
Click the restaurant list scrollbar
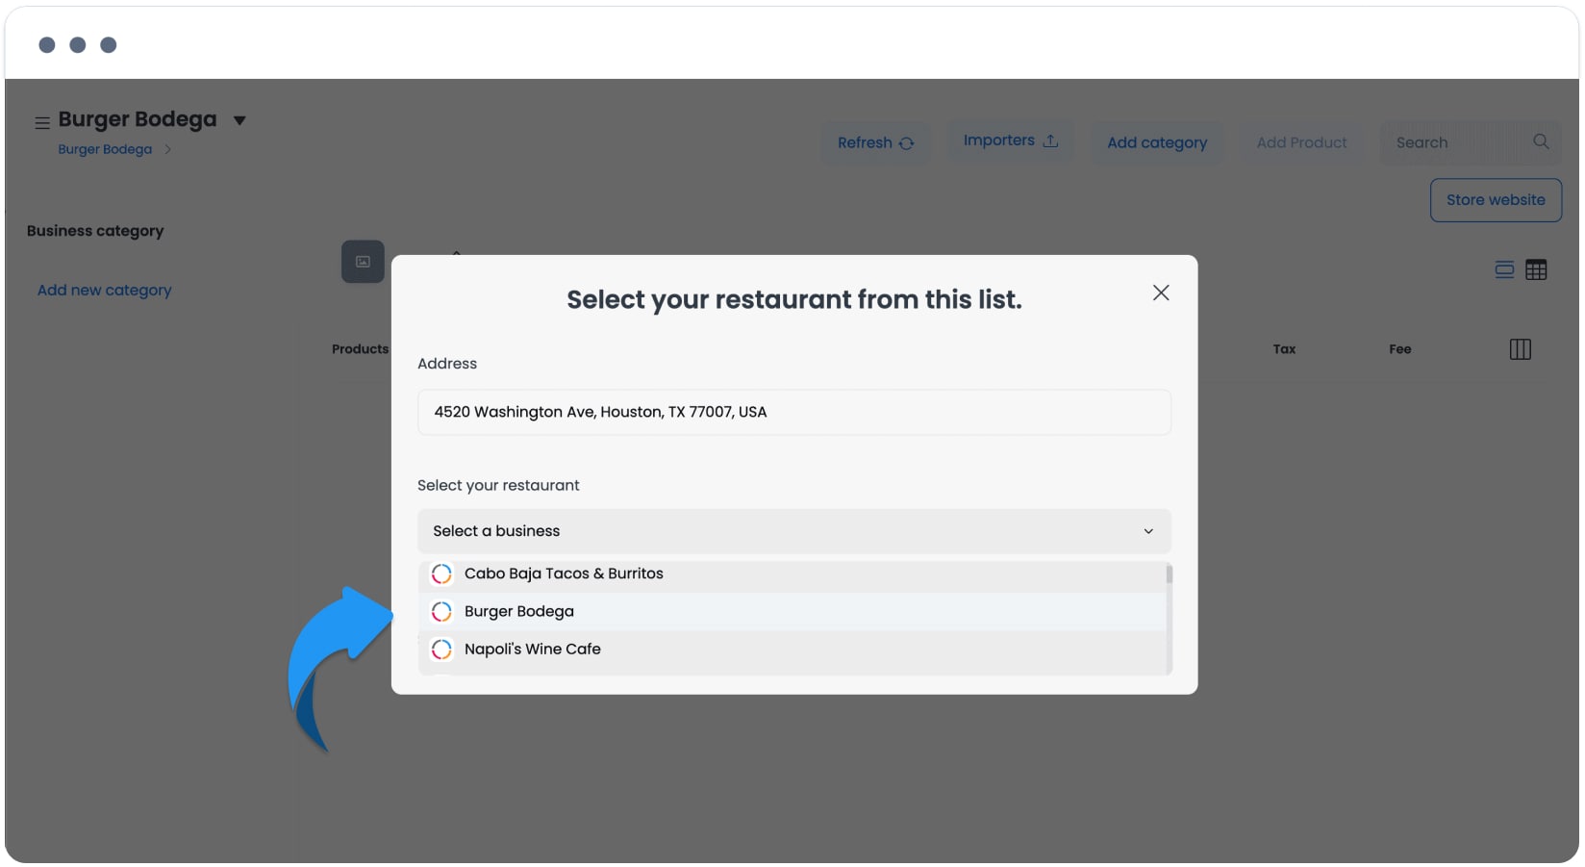pyautogui.click(x=1170, y=575)
